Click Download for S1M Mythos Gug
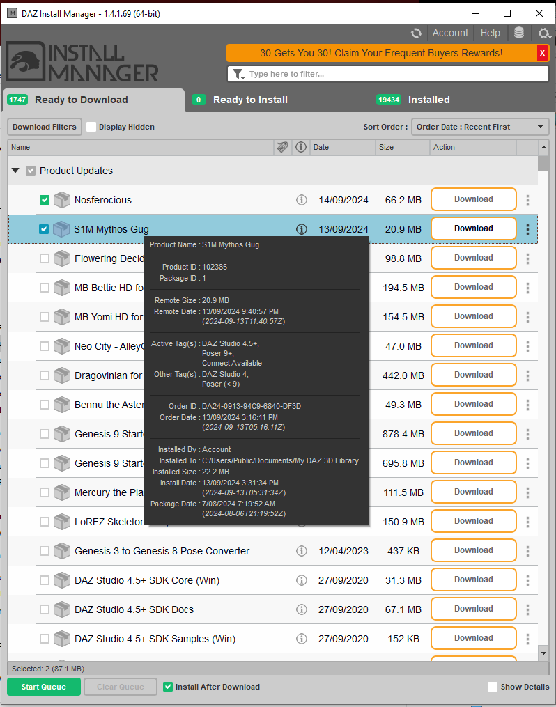The height and width of the screenshot is (707, 556). (x=474, y=228)
